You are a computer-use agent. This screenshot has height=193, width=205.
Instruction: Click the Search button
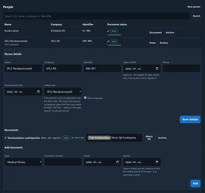pyautogui.click(x=196, y=16)
